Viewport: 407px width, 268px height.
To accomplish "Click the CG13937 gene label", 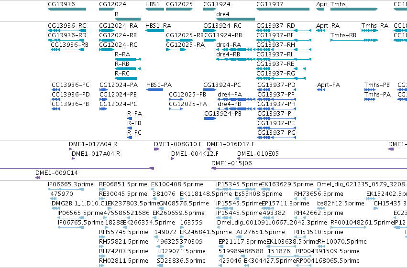I will point(270,4).
